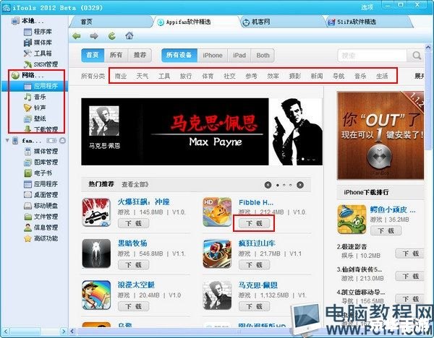
Task: Click the battery icon beside fan device
Action: 51,141
